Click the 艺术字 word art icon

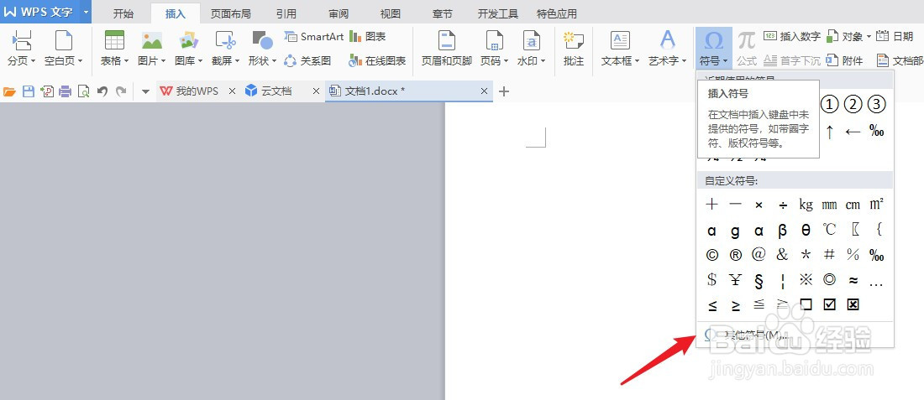tap(667, 40)
